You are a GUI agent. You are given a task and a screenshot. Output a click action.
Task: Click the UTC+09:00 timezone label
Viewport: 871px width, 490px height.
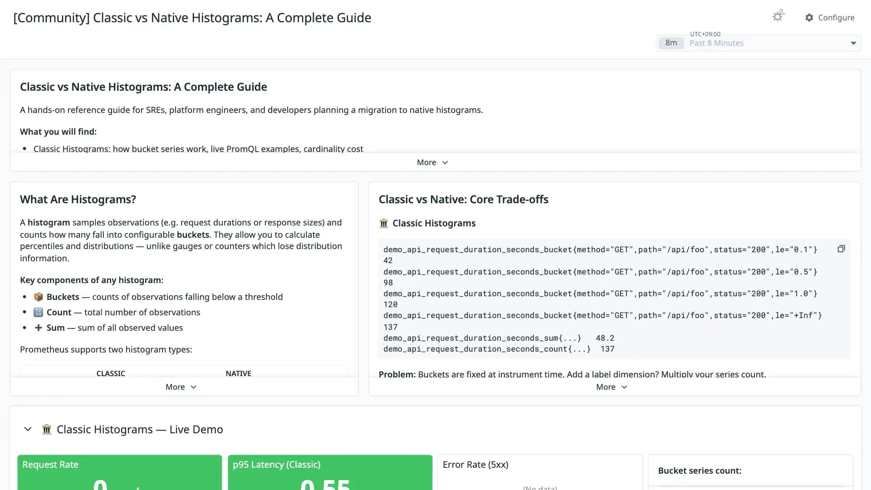tap(705, 34)
